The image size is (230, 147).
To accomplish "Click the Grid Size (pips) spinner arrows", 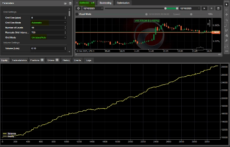I will [x=65, y=18].
